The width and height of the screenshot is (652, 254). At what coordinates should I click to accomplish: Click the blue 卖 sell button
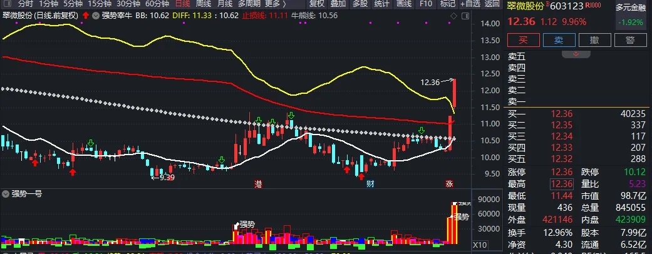559,40
